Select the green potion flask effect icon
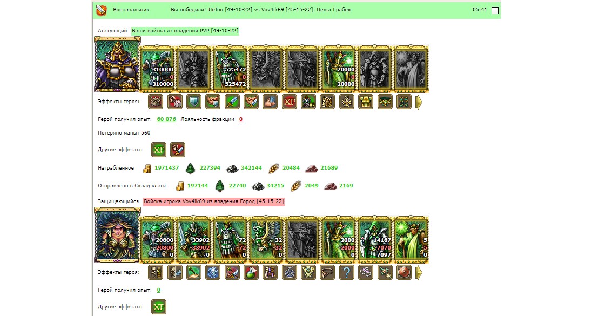This screenshot has height=316, width=592. (x=251, y=272)
